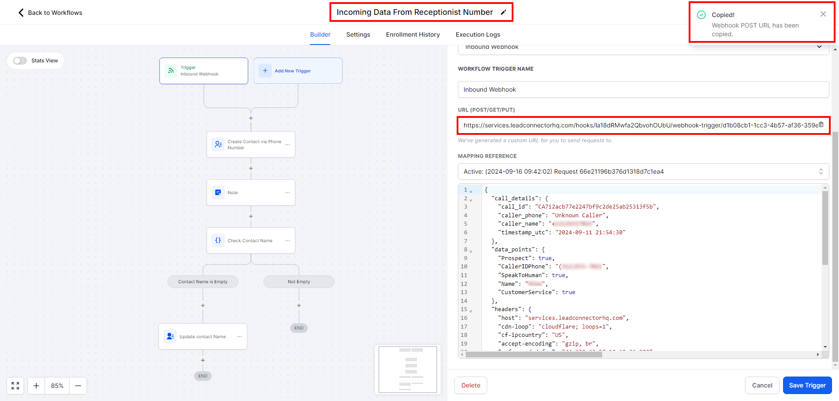839x401 pixels.
Task: Expand the workflow trigger type dropdown
Action: point(819,47)
